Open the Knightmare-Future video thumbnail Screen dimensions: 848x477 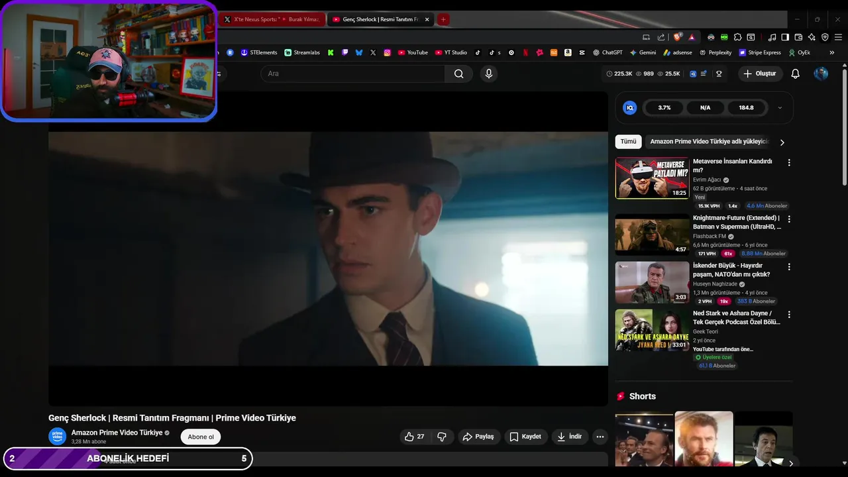click(x=653, y=235)
